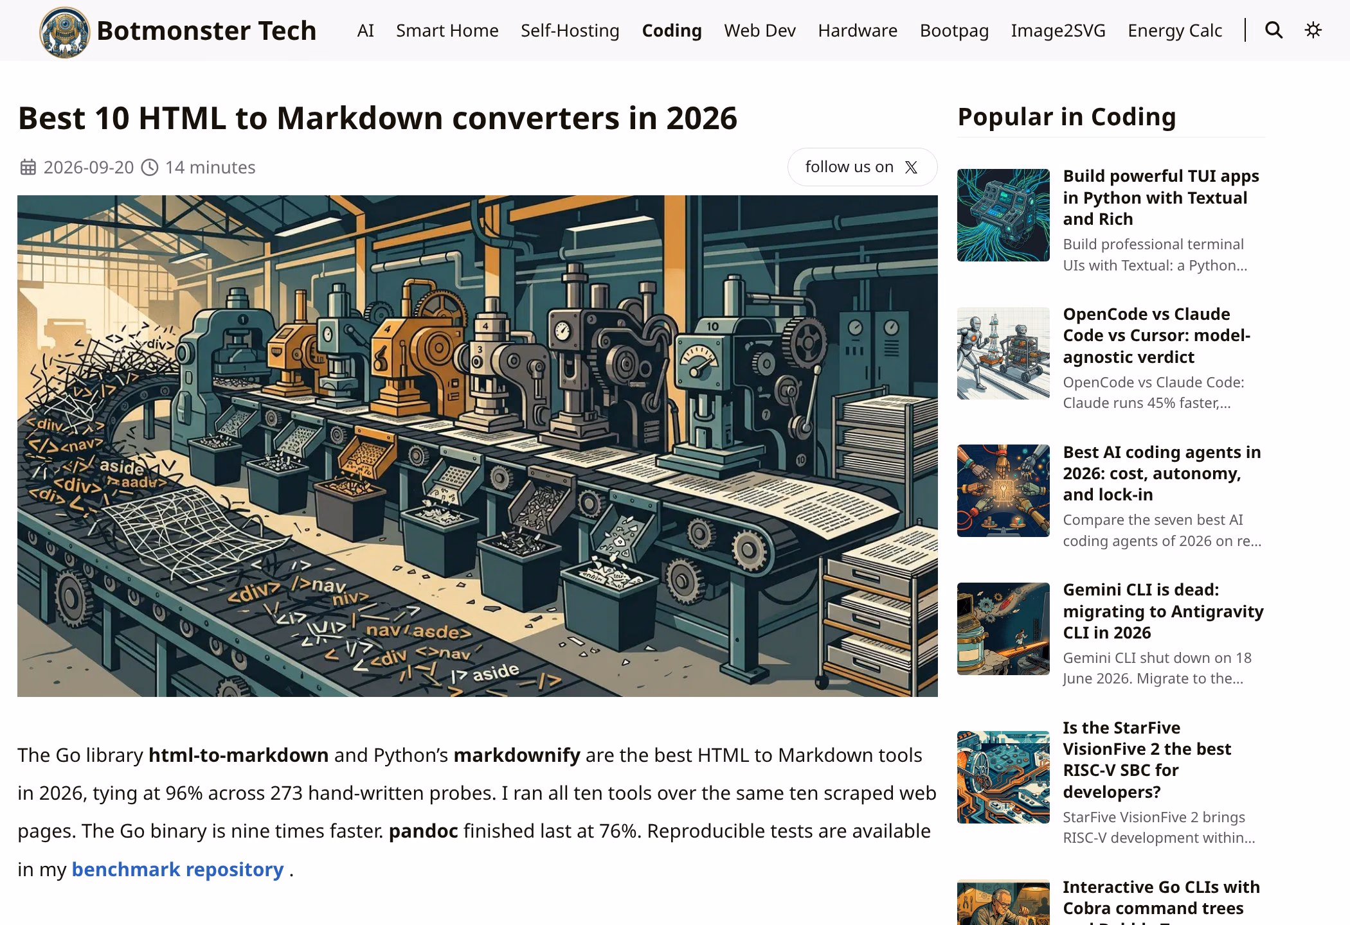Click the description Compare the seven best AI
This screenshot has height=925, width=1350.
coord(1162,530)
